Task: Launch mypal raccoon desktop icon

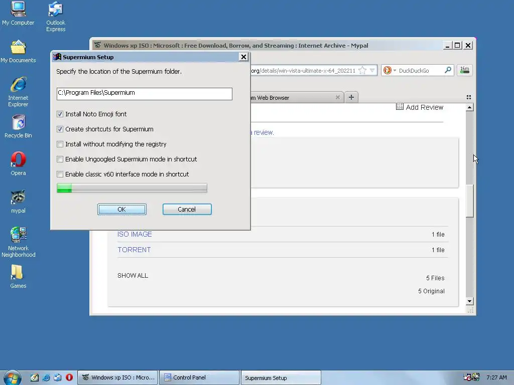Action: (x=18, y=202)
